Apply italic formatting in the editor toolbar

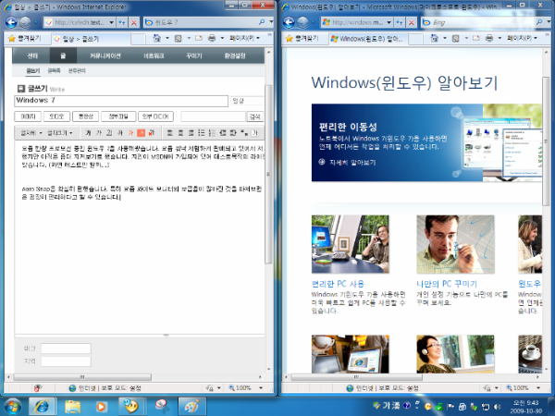pyautogui.click(x=99, y=132)
